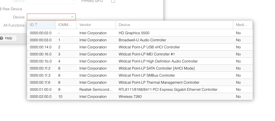Screen dimensions: 275x121
Task: Select the Raw Device radio option
Action: [x=1, y=9]
